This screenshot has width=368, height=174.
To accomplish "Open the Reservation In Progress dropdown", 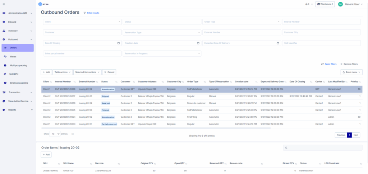I will point(162,53).
